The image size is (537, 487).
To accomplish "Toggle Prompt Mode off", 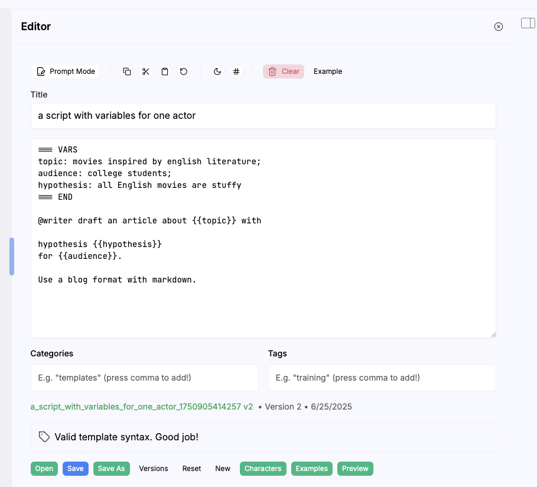I will tap(65, 71).
